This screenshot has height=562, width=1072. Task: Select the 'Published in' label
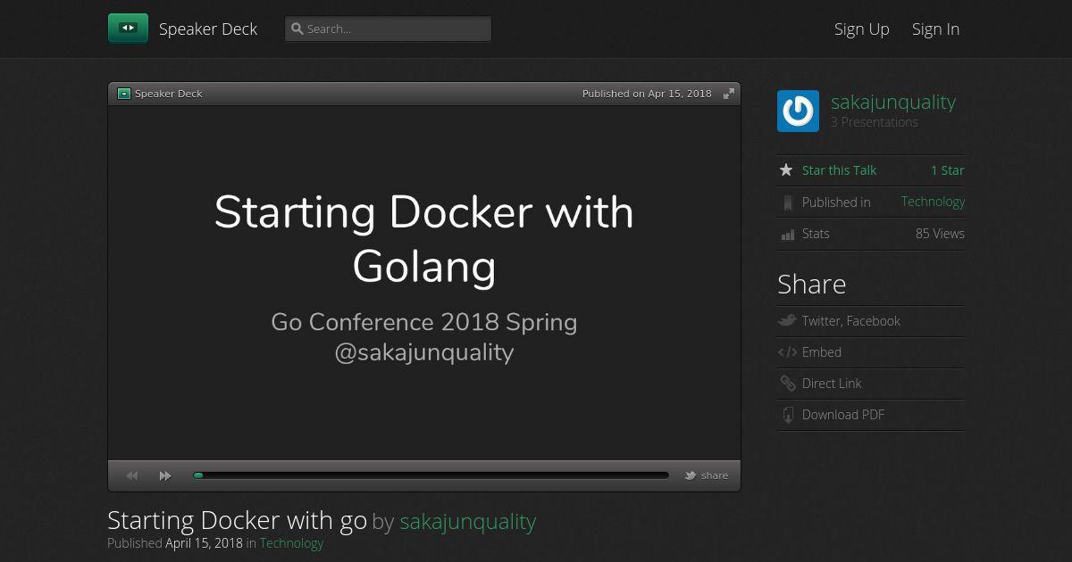click(836, 202)
